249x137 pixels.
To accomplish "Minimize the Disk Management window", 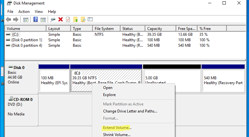I will pyautogui.click(x=210, y=3).
